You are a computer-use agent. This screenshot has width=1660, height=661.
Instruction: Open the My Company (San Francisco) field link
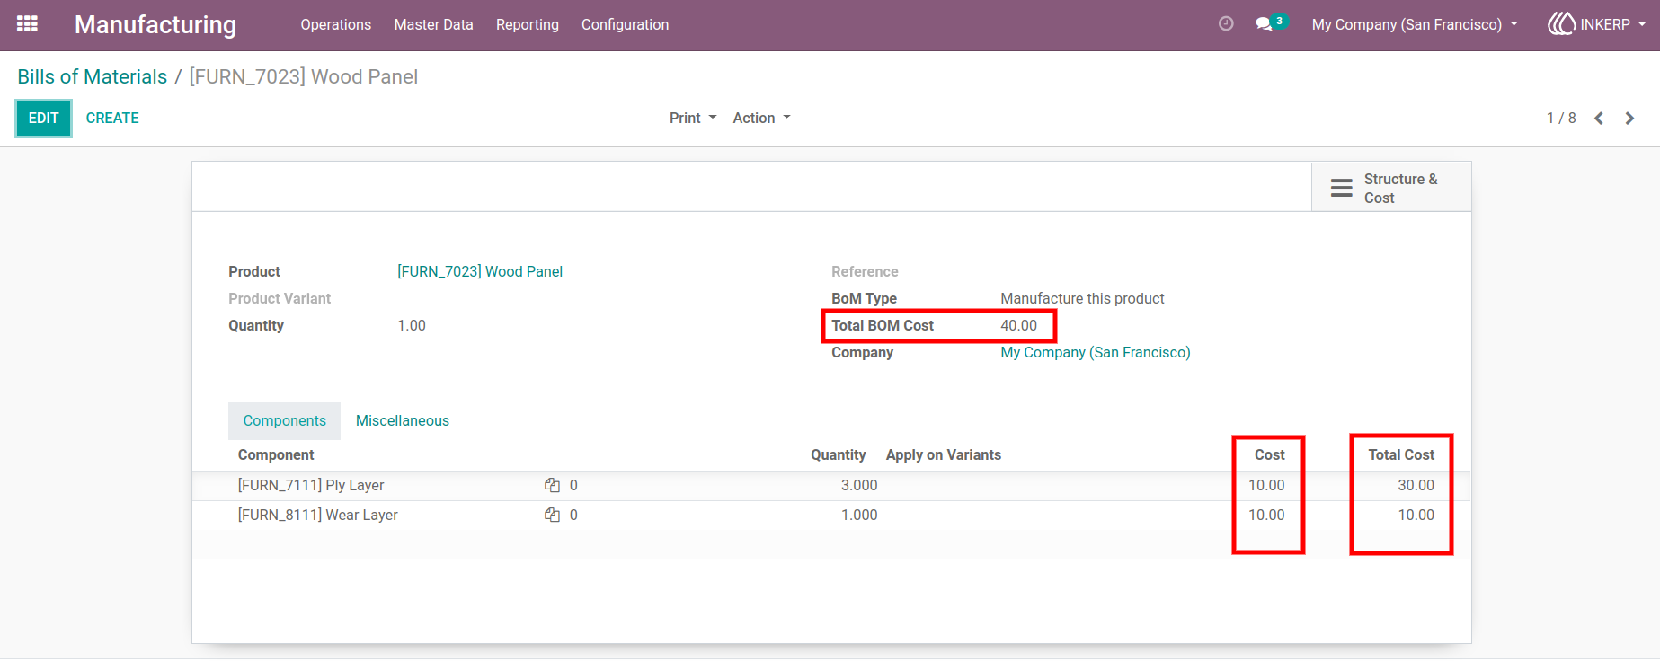tap(1096, 352)
